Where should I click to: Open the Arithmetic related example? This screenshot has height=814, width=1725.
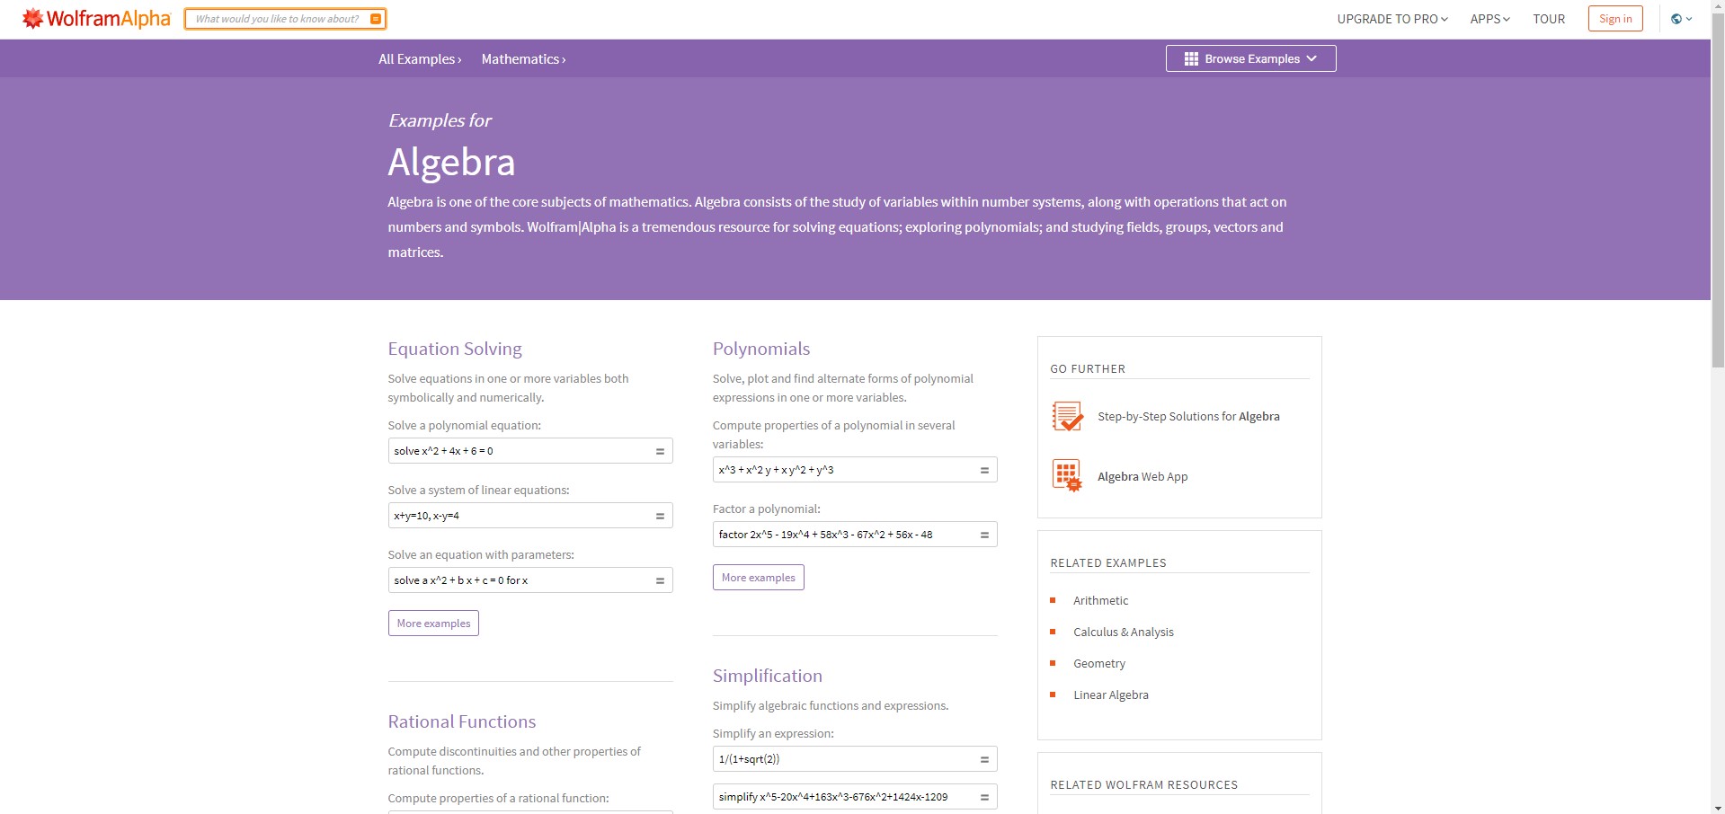(1100, 600)
